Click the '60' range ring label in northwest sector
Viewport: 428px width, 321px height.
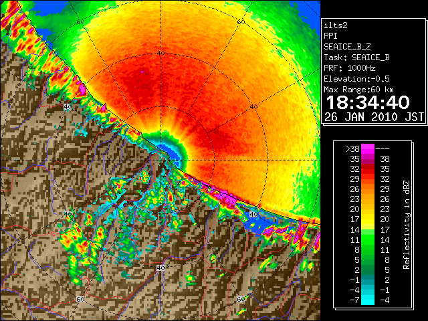coord(80,22)
